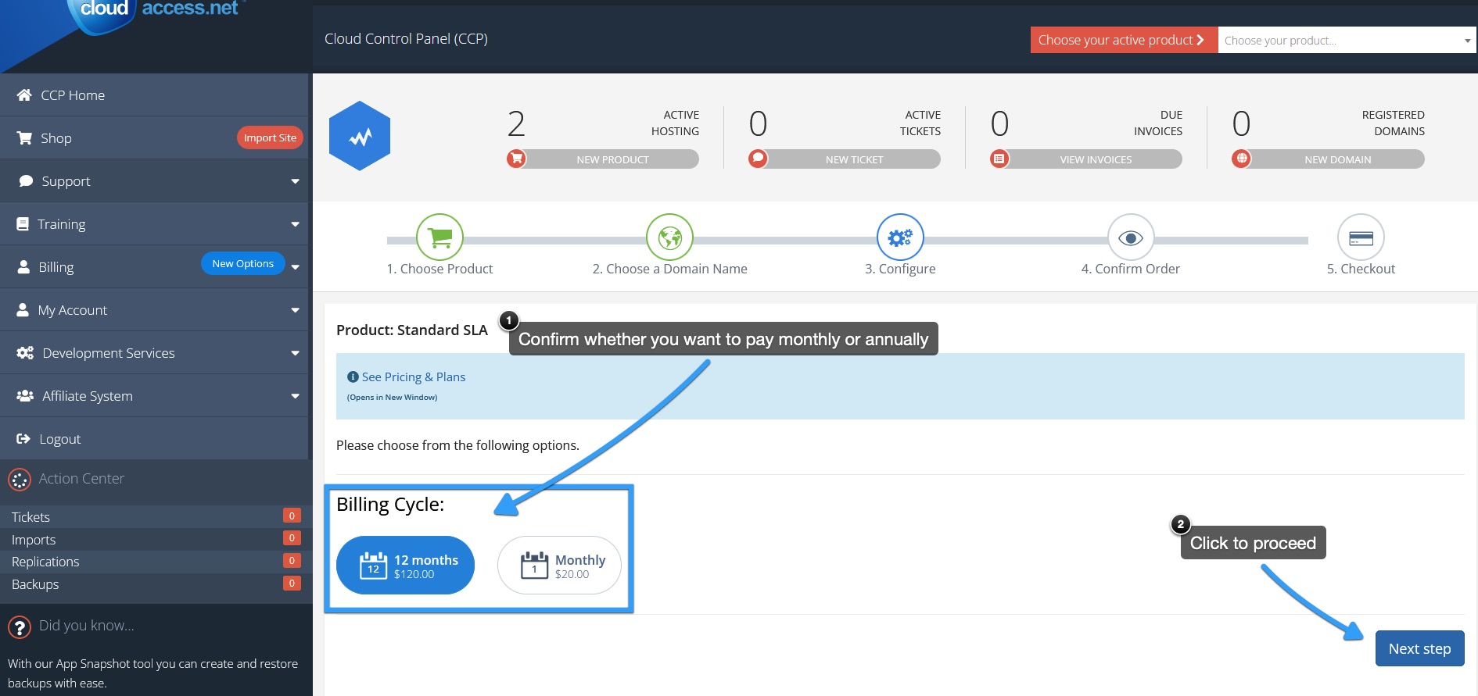This screenshot has width=1478, height=696.
Task: Click the New Options badge beside Billing
Action: coord(242,263)
